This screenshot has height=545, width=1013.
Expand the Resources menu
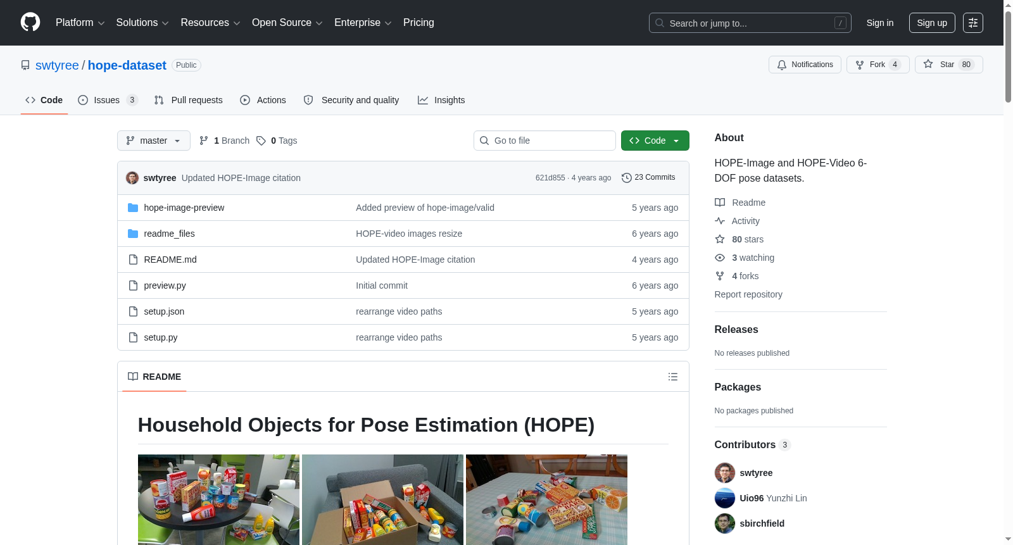point(210,23)
